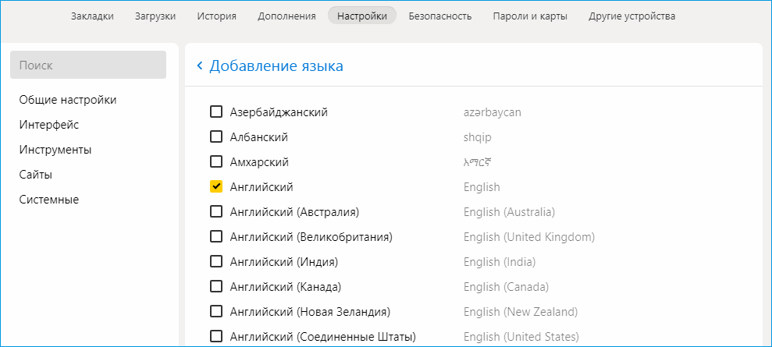Check the Азербайджанский language checkbox
772x347 pixels.
[216, 112]
